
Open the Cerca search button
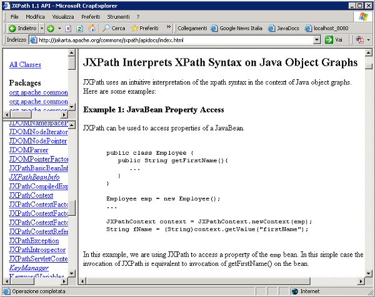tap(114, 28)
